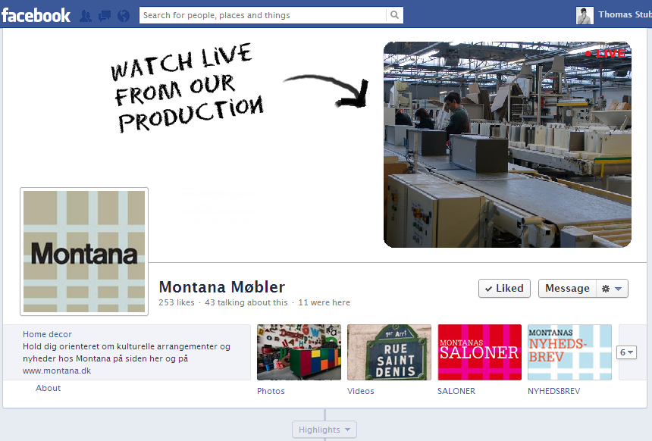Image resolution: width=652 pixels, height=441 pixels.
Task: Click the page description text
Action: tap(127, 352)
